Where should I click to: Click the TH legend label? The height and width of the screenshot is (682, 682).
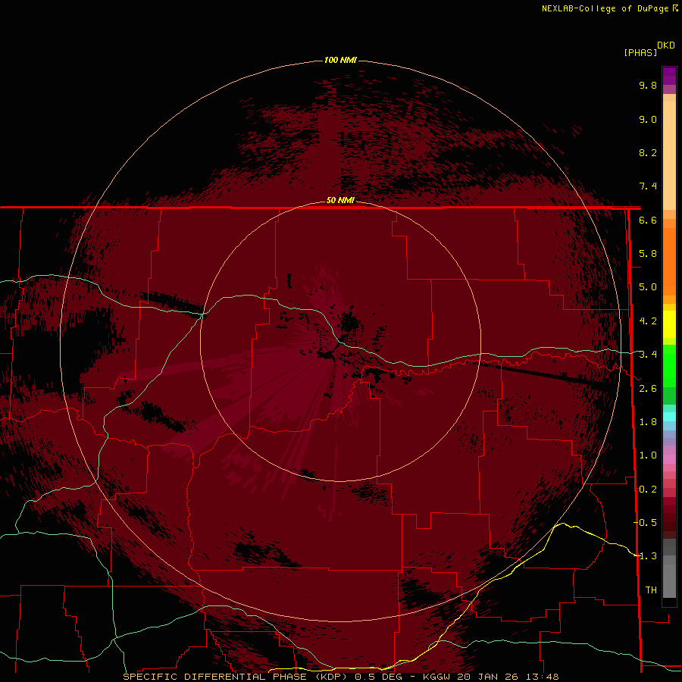651,590
